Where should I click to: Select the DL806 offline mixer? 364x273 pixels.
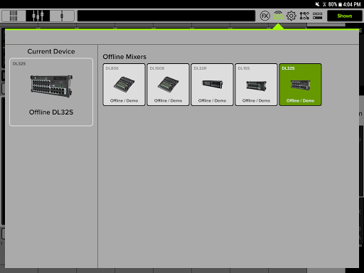pos(124,85)
